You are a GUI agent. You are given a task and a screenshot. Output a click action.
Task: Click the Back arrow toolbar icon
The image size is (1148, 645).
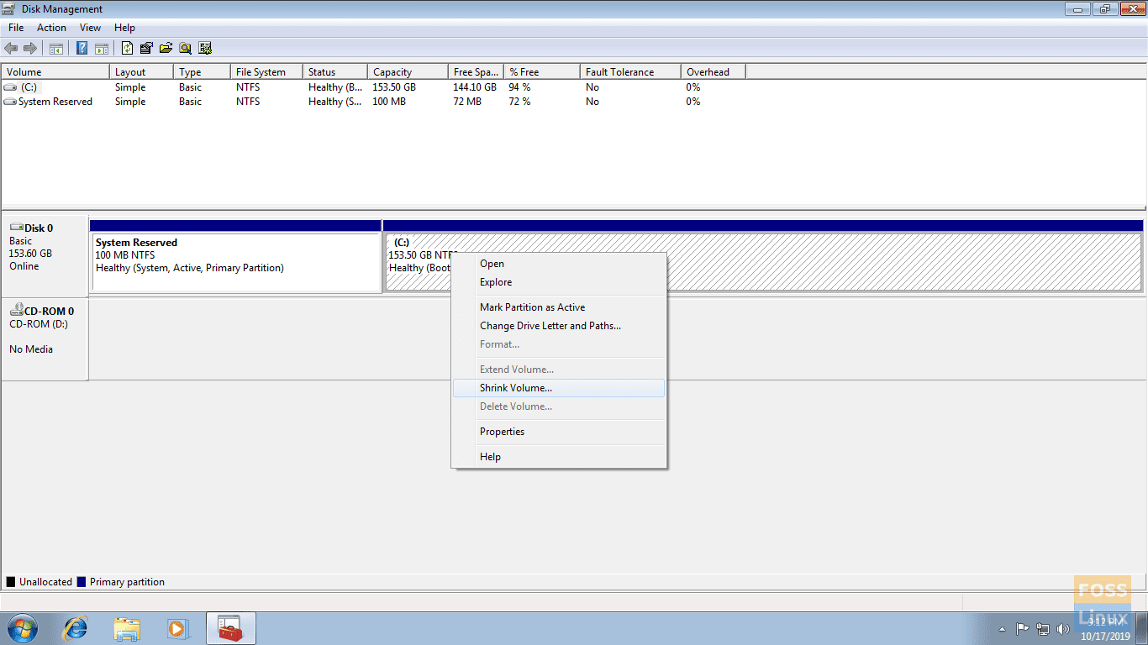[11, 48]
